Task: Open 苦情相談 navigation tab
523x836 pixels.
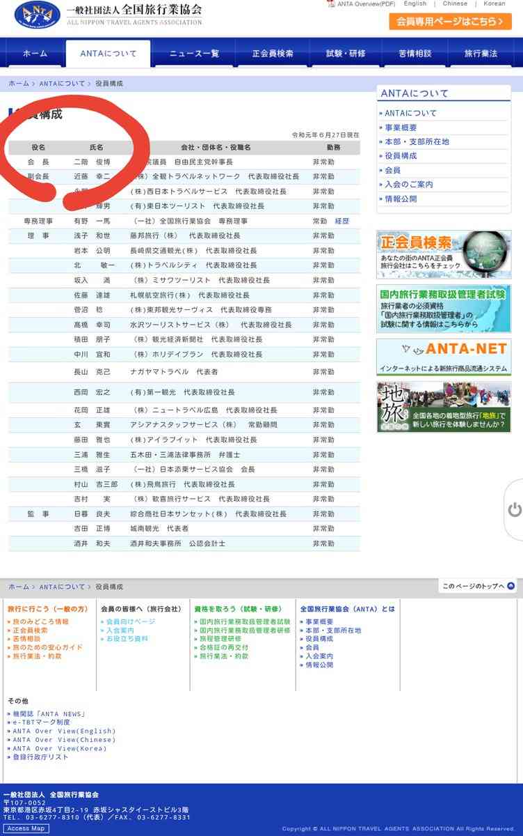Action: click(415, 54)
